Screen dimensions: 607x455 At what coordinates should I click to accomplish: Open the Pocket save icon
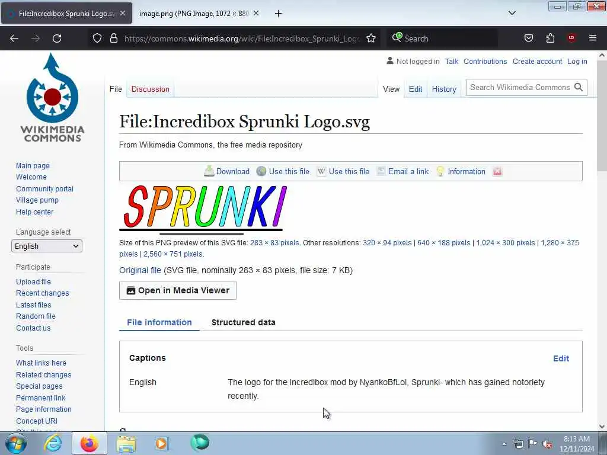[x=528, y=39]
